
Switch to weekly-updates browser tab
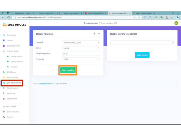click(144, 13)
